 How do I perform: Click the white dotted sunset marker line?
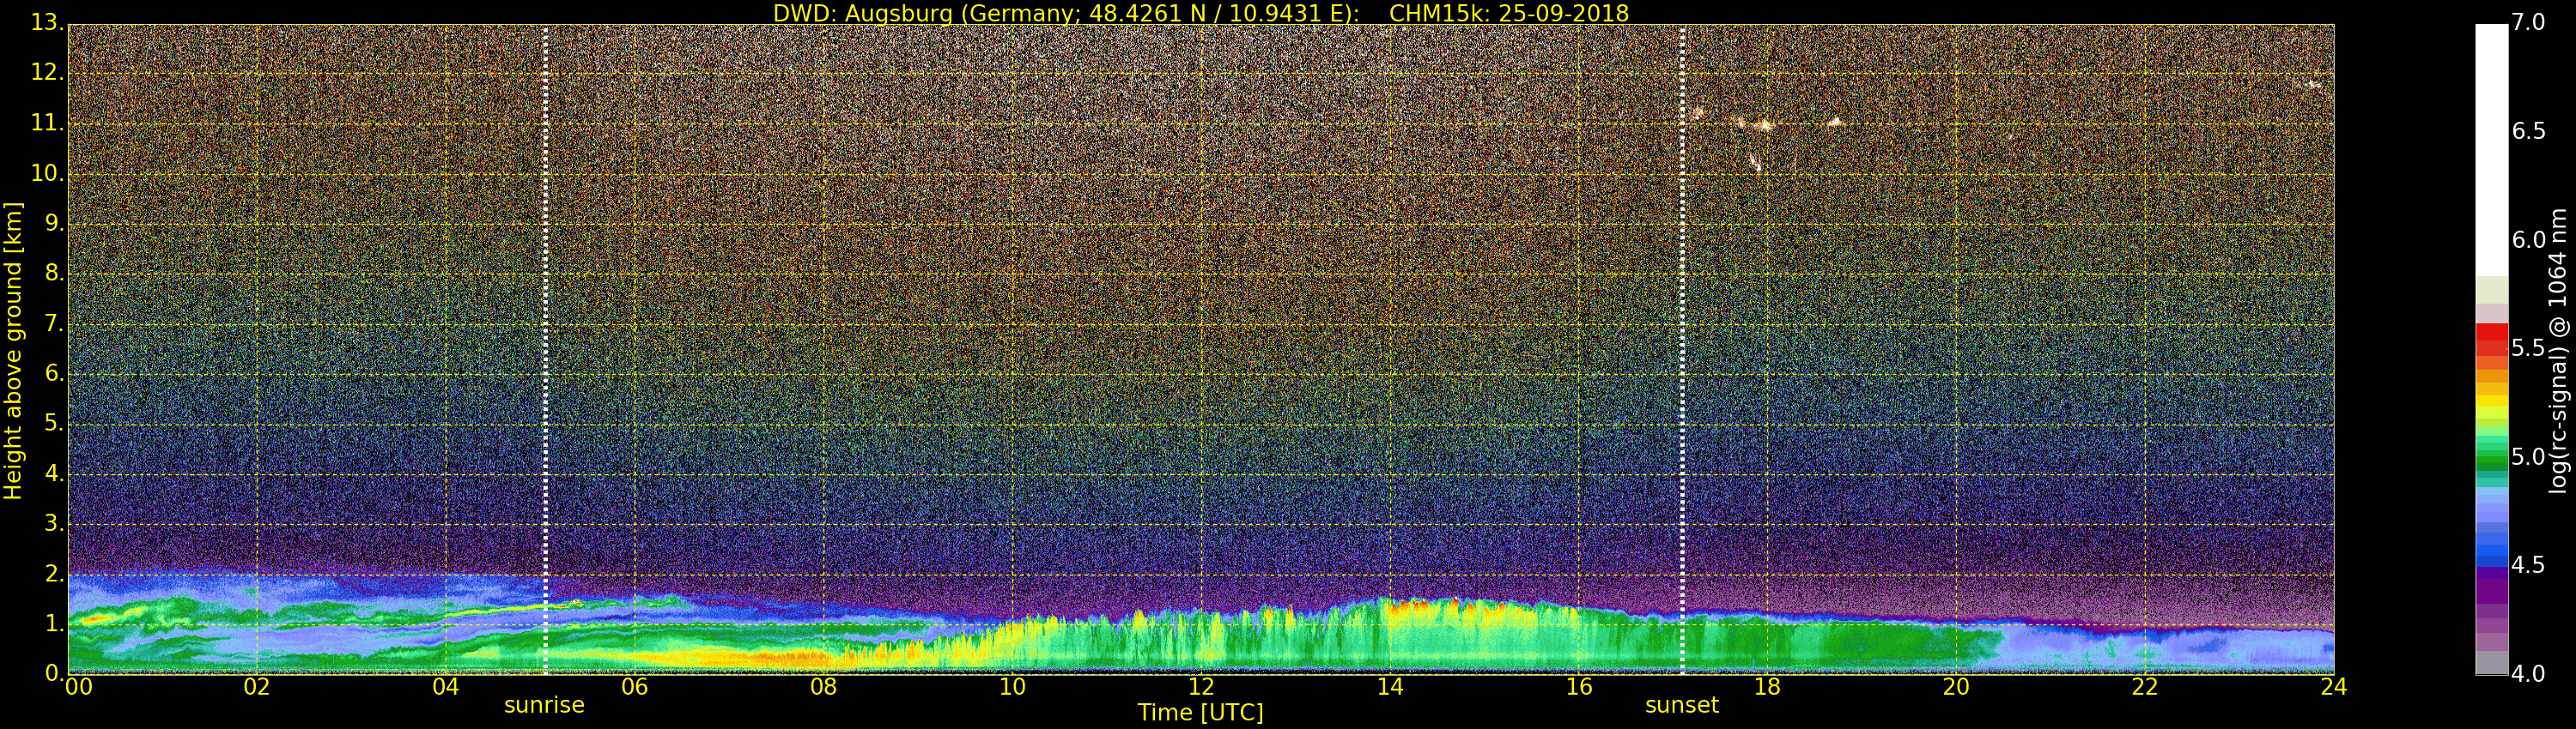click(1682, 350)
